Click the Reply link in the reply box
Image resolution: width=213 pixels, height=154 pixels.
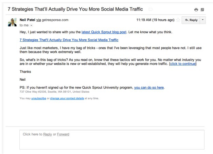tap(48, 134)
